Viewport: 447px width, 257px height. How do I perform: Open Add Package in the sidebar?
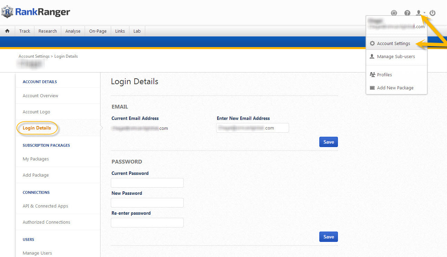coord(36,175)
